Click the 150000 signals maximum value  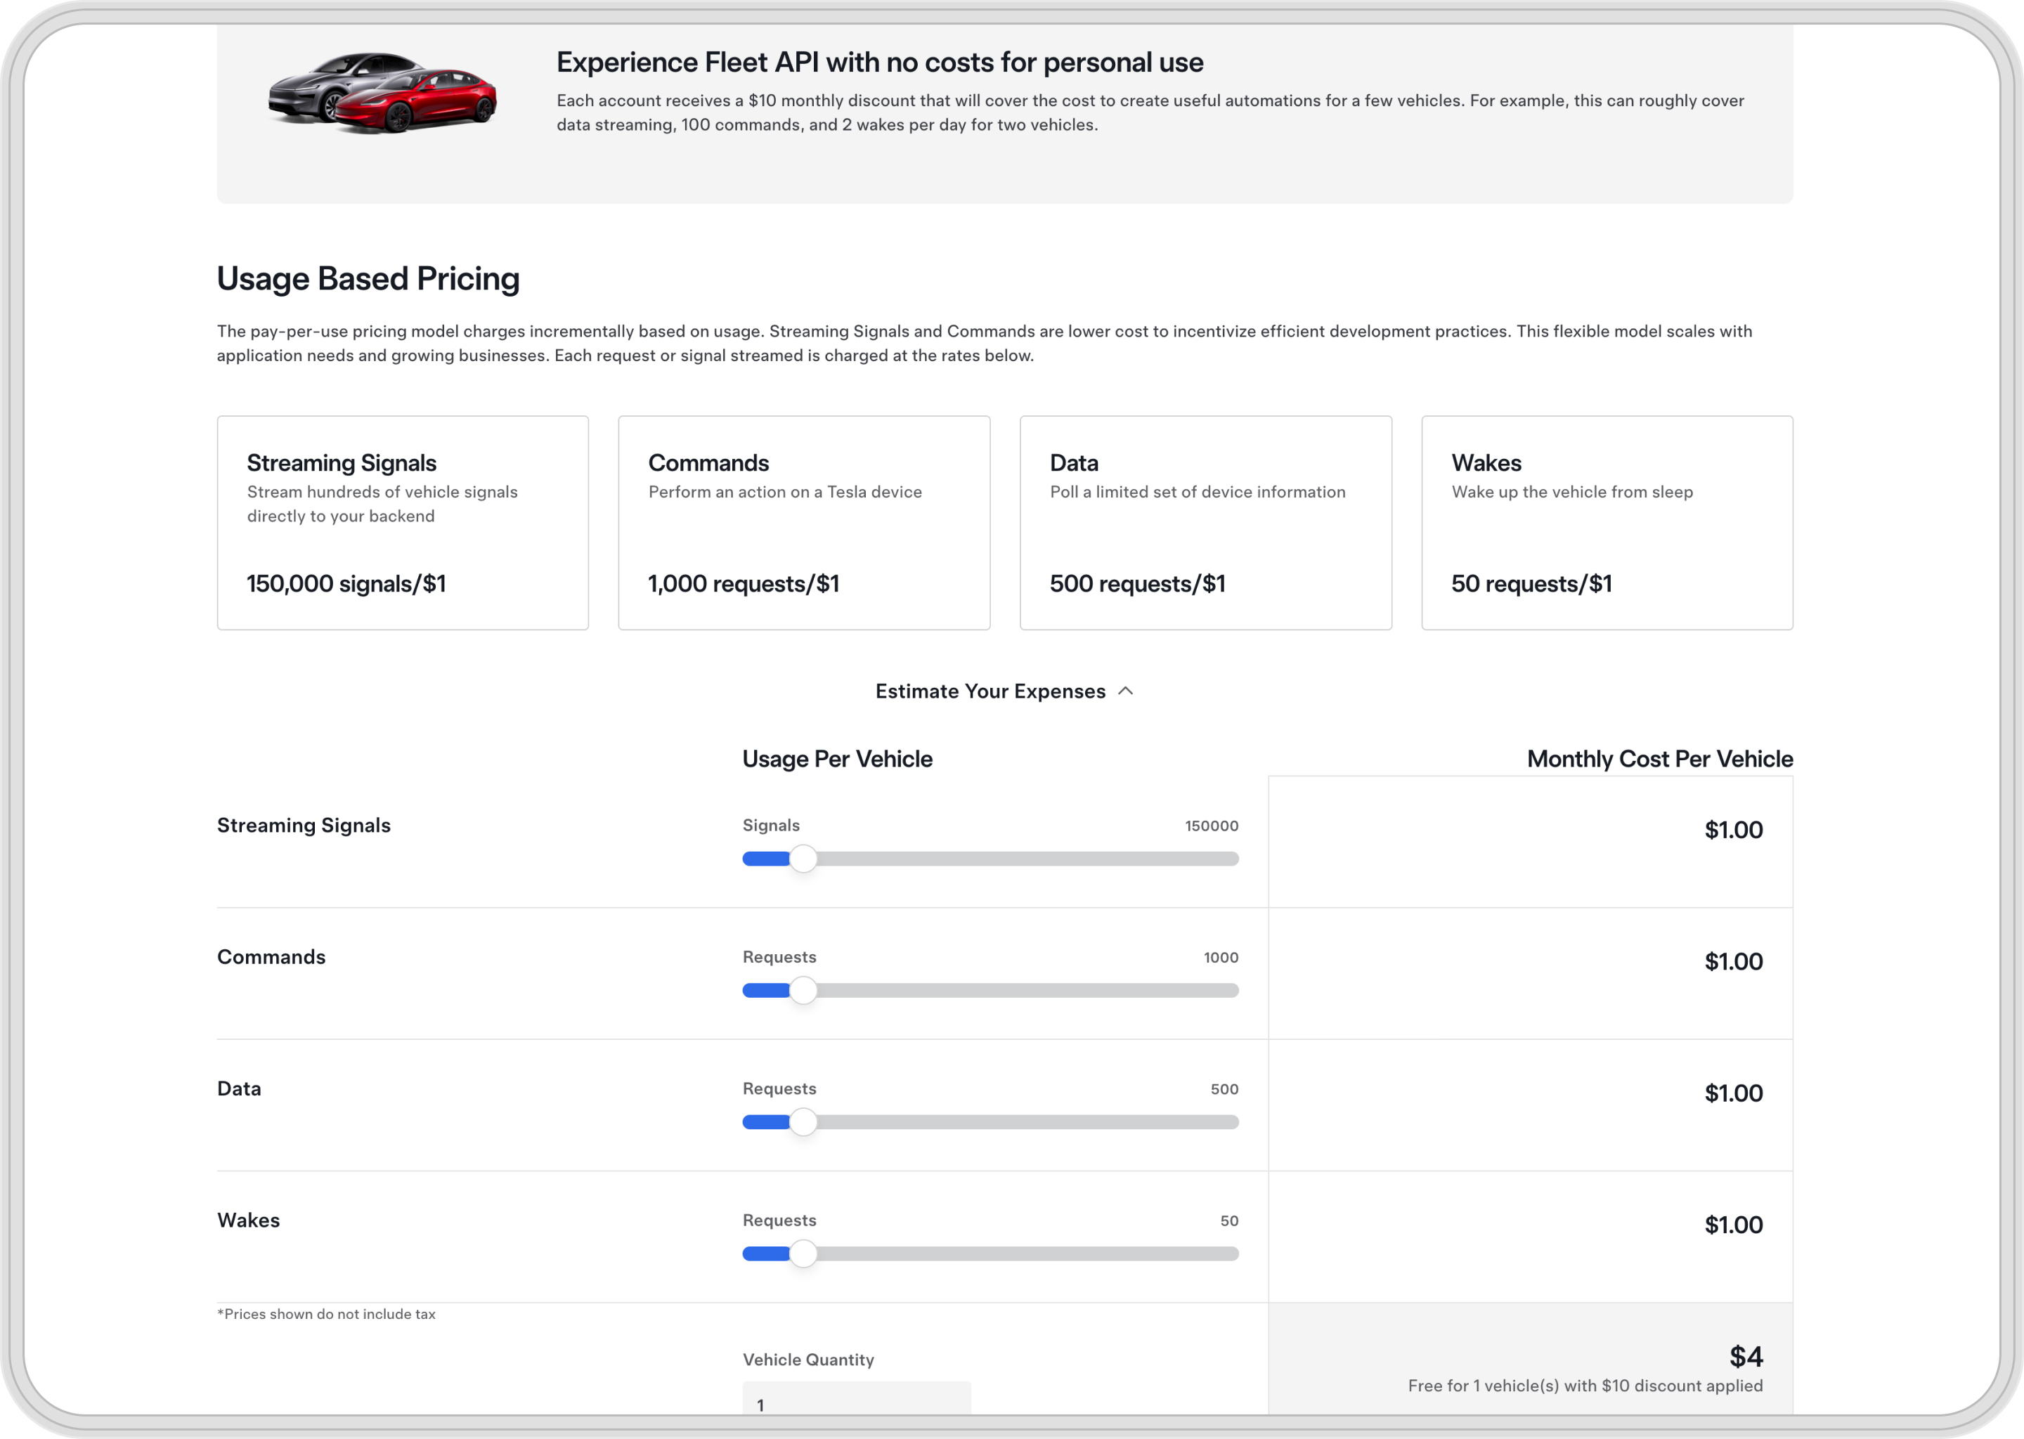[1212, 826]
